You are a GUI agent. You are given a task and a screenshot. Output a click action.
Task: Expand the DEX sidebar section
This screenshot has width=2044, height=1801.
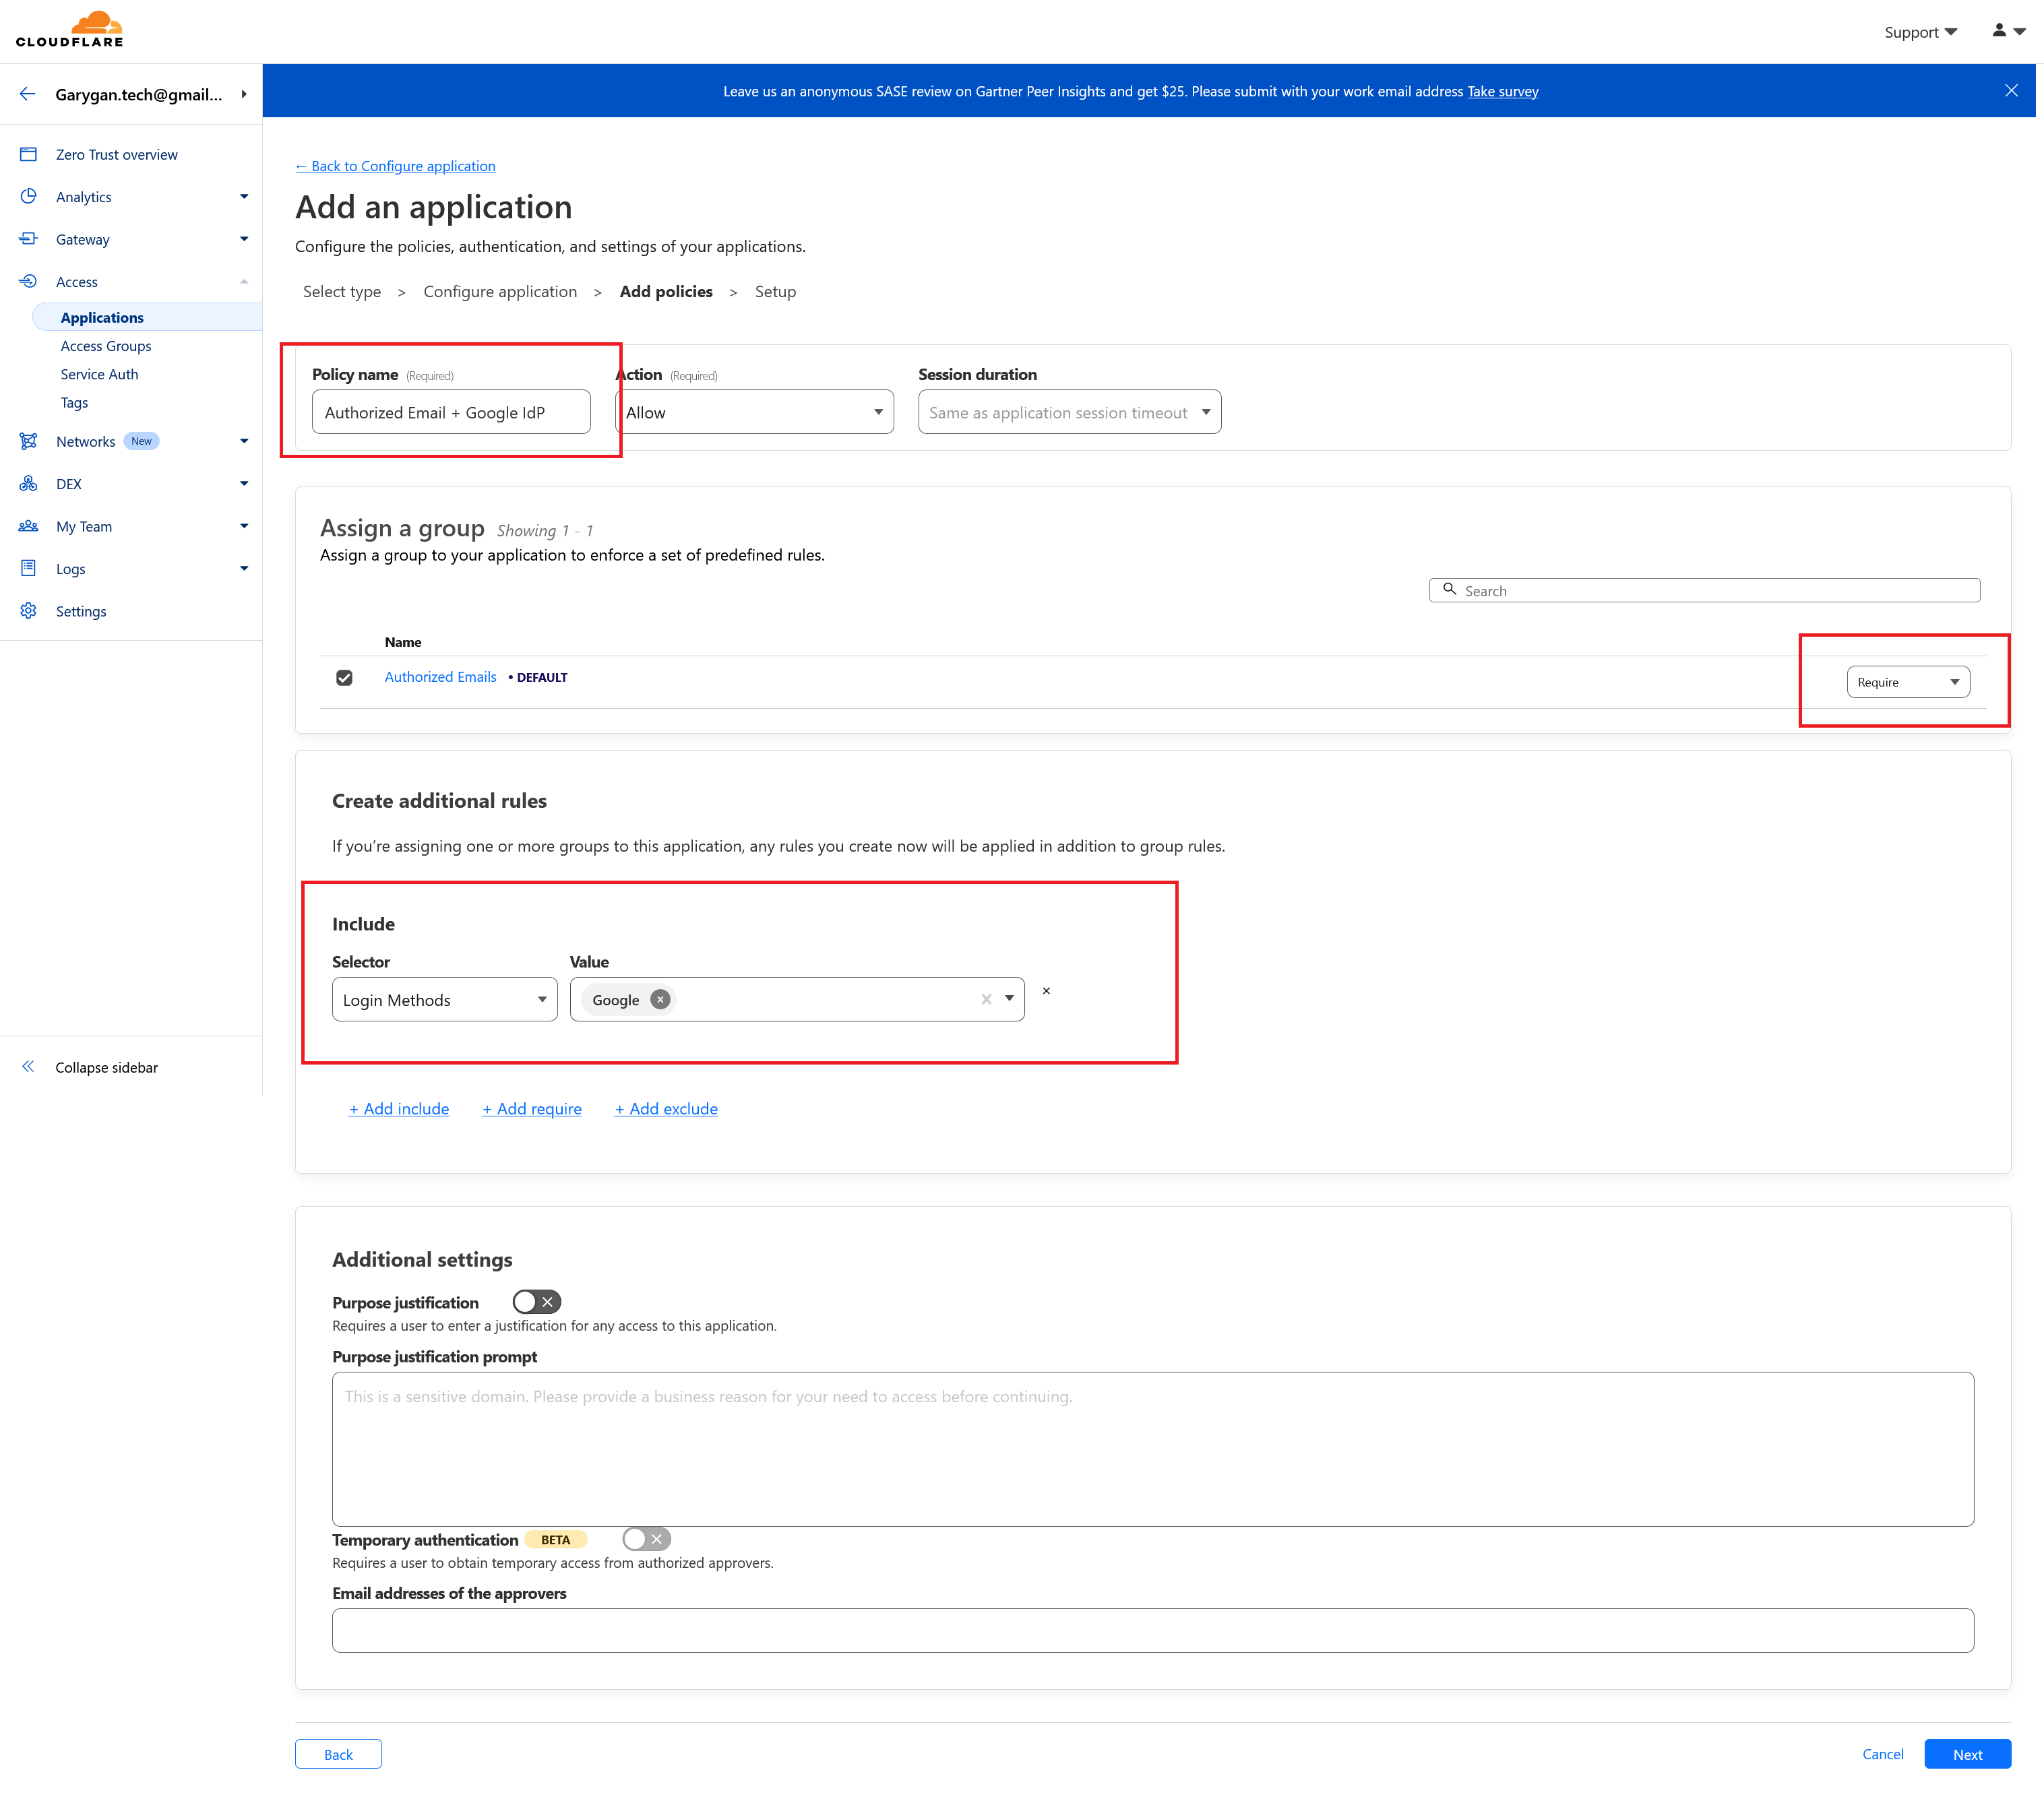click(244, 484)
